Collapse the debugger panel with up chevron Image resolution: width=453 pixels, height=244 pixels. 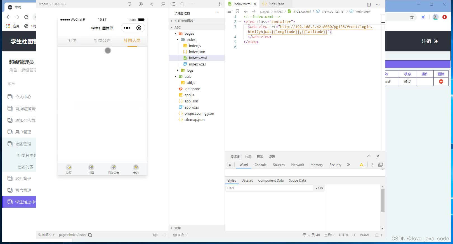369,156
